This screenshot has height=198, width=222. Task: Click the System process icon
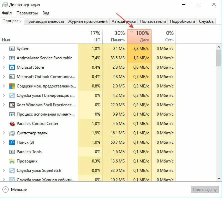[12, 49]
